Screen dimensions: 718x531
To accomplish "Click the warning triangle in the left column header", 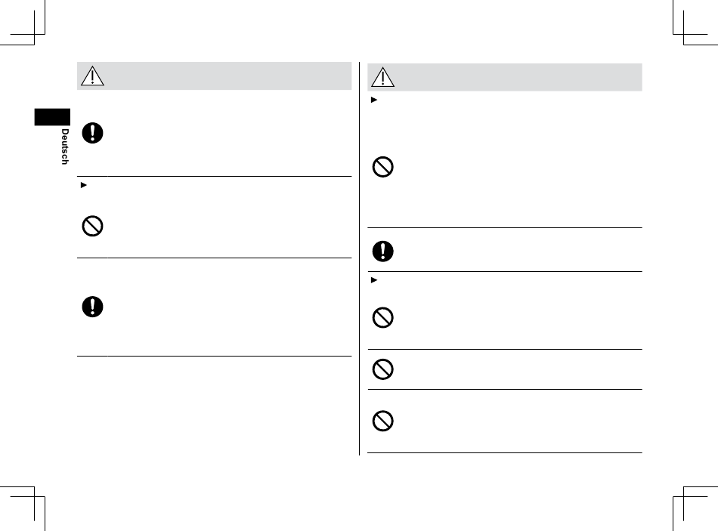I will [92, 76].
